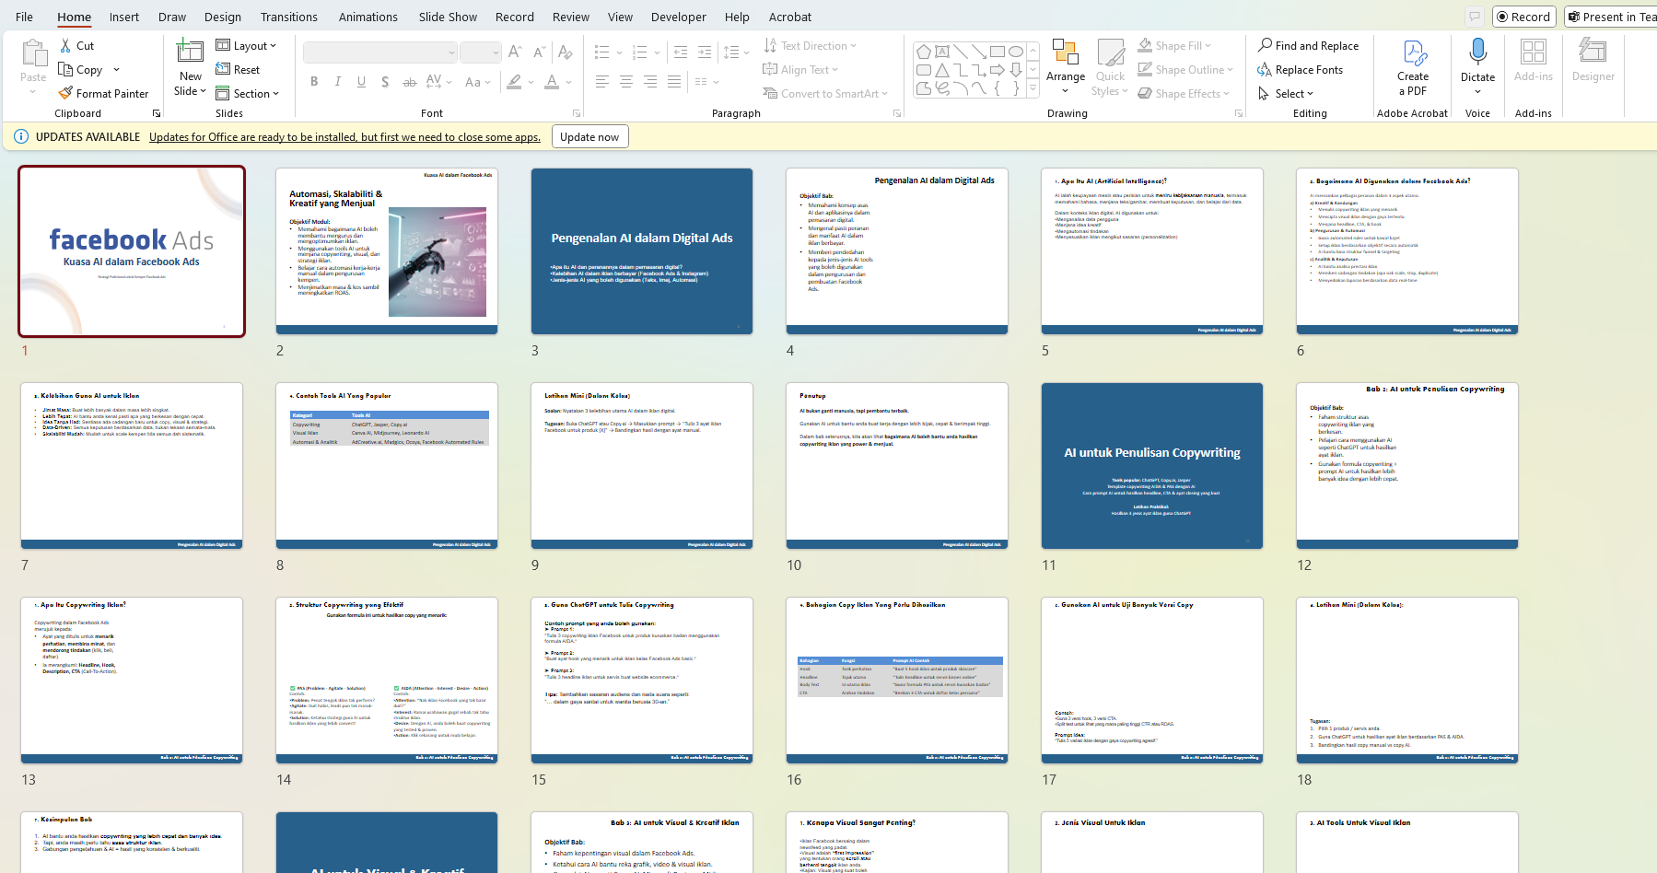Center align the text

point(626,82)
